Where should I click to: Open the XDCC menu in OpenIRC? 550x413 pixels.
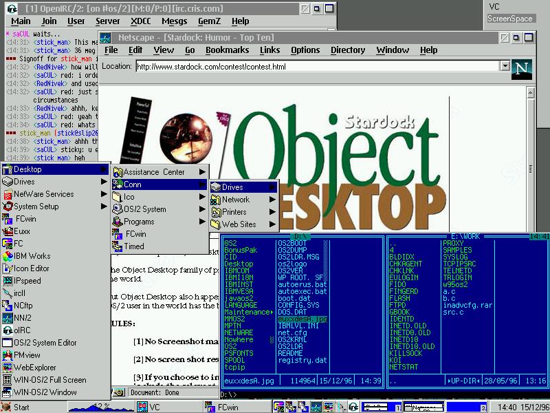pos(141,21)
